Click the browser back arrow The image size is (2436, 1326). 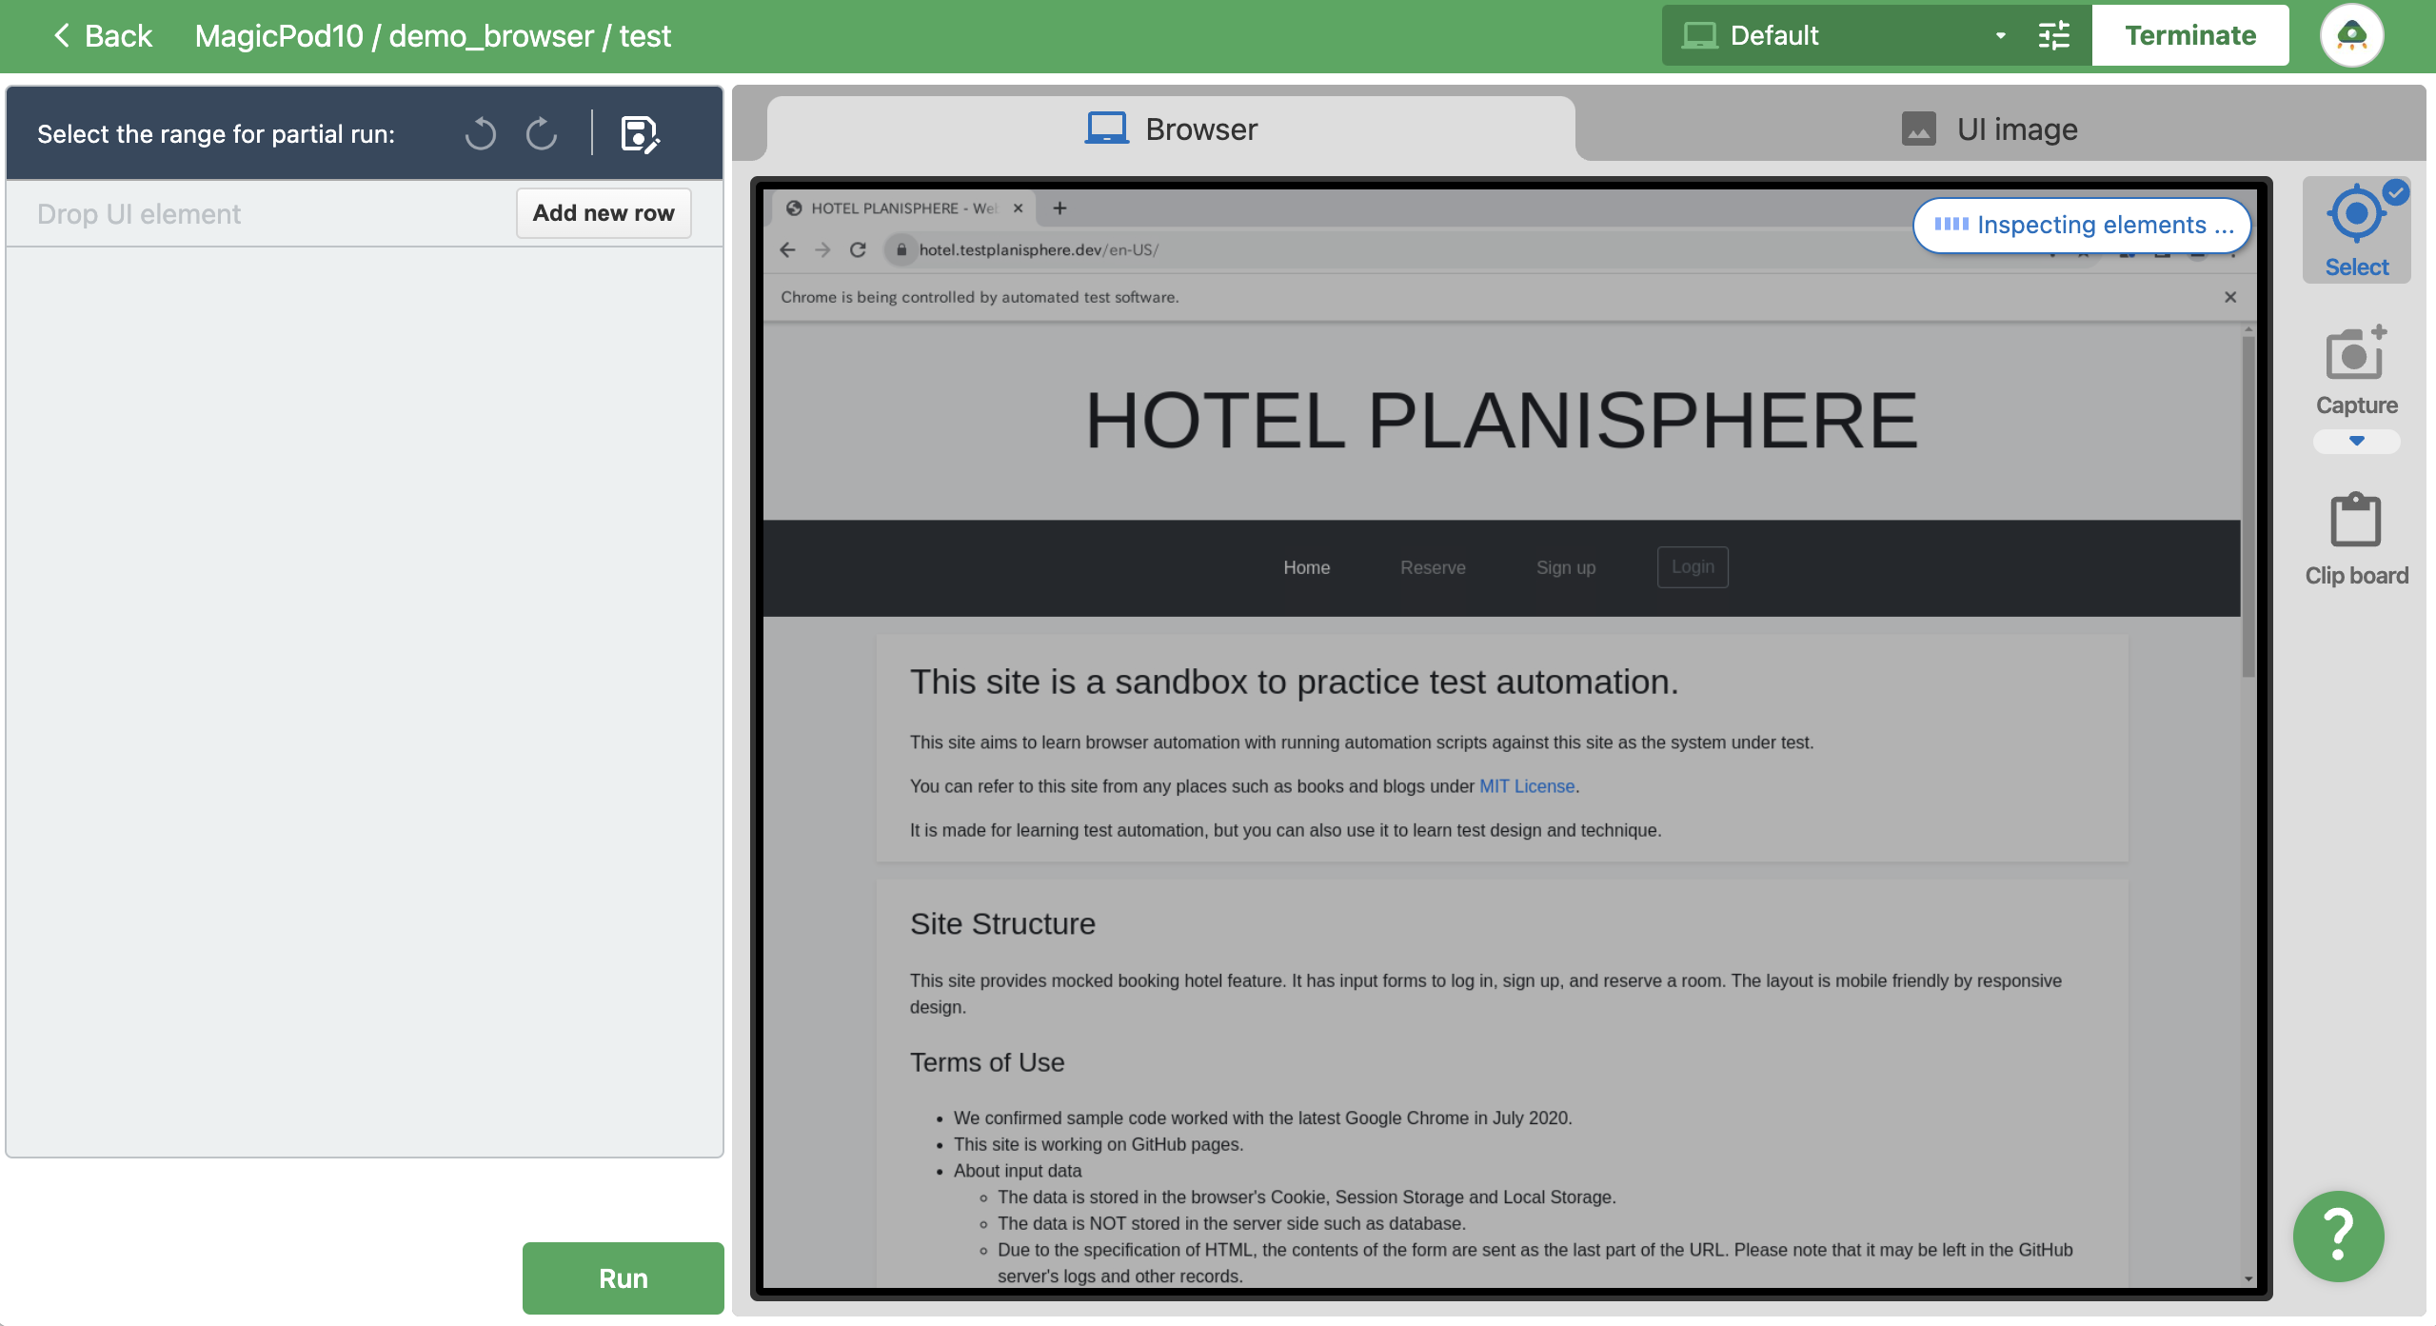[x=787, y=249]
